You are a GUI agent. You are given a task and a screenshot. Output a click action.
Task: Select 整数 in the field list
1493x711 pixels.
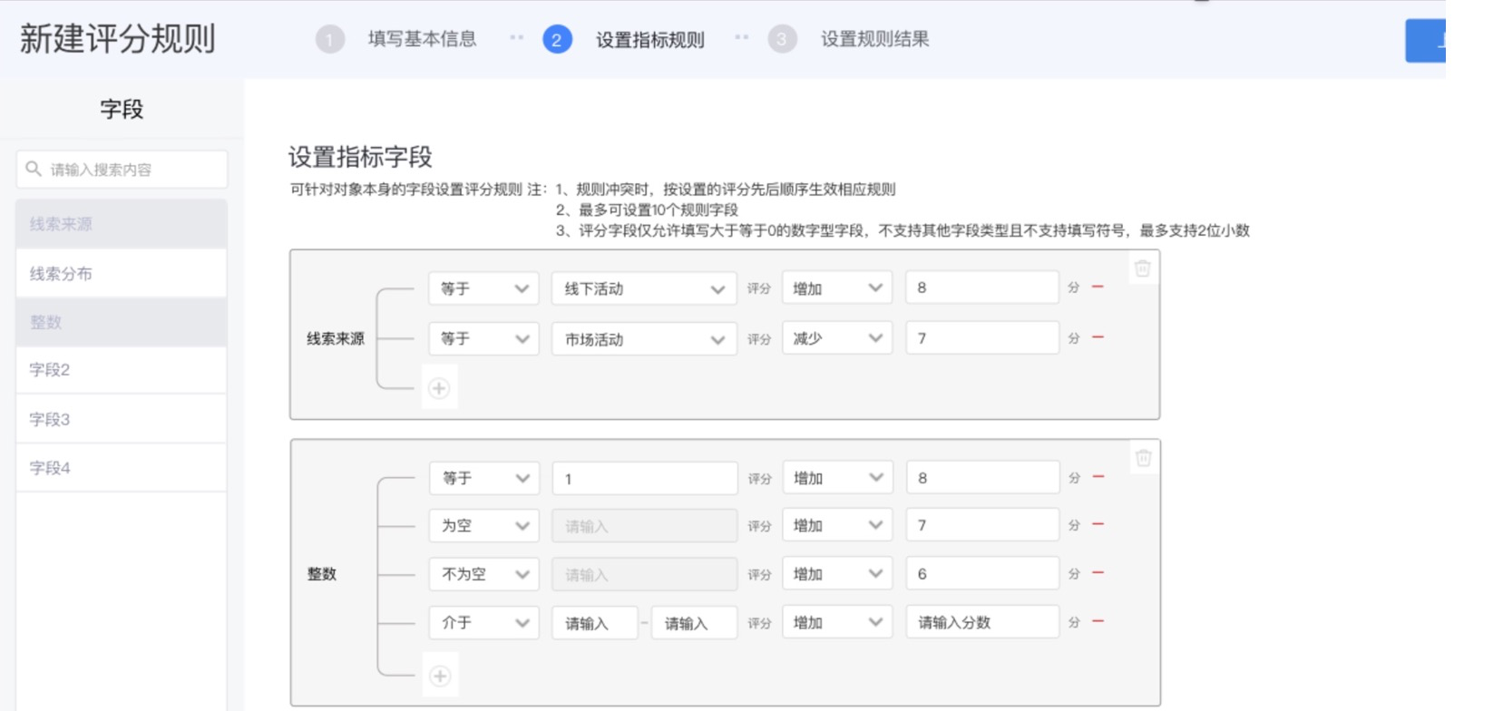click(122, 322)
